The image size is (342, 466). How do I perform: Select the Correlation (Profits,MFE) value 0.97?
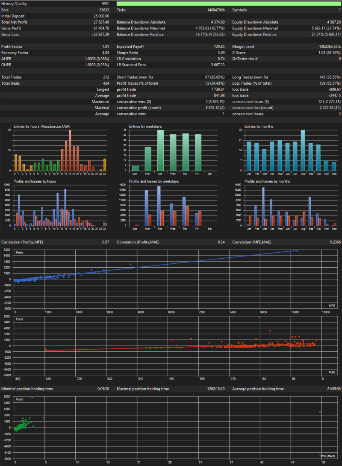coord(106,242)
